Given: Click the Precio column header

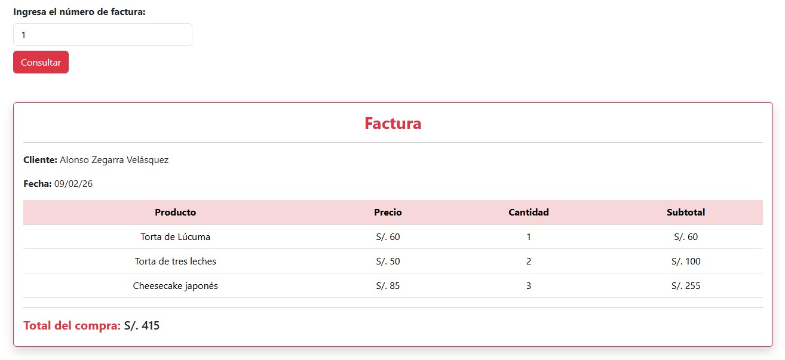Looking at the screenshot, I should tap(388, 213).
